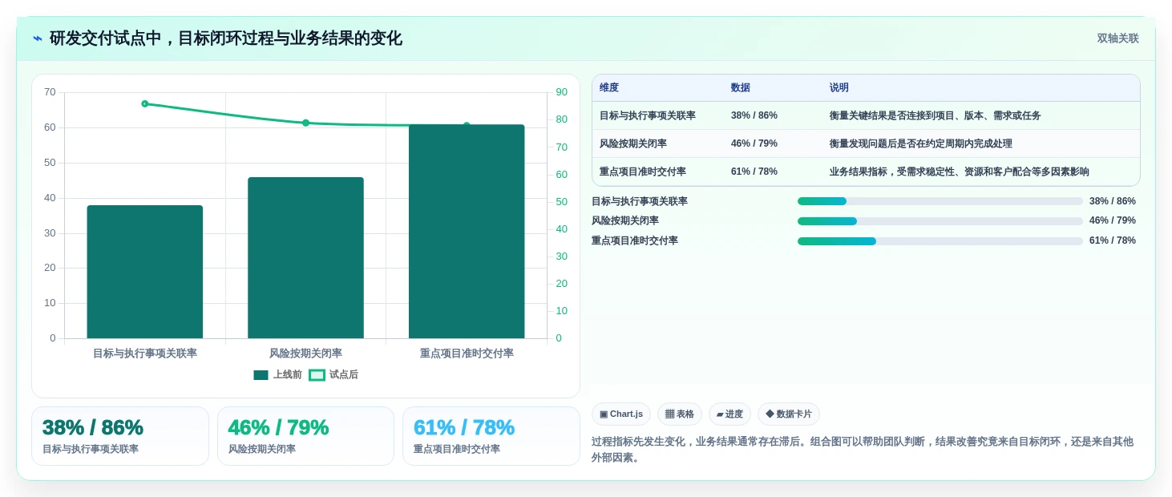The width and height of the screenshot is (1172, 497).
Task: Select the 进度 tag chip
Action: point(729,414)
